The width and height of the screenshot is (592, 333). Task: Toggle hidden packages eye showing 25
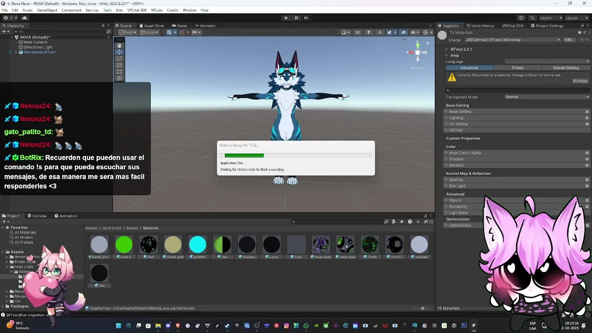[x=429, y=222]
